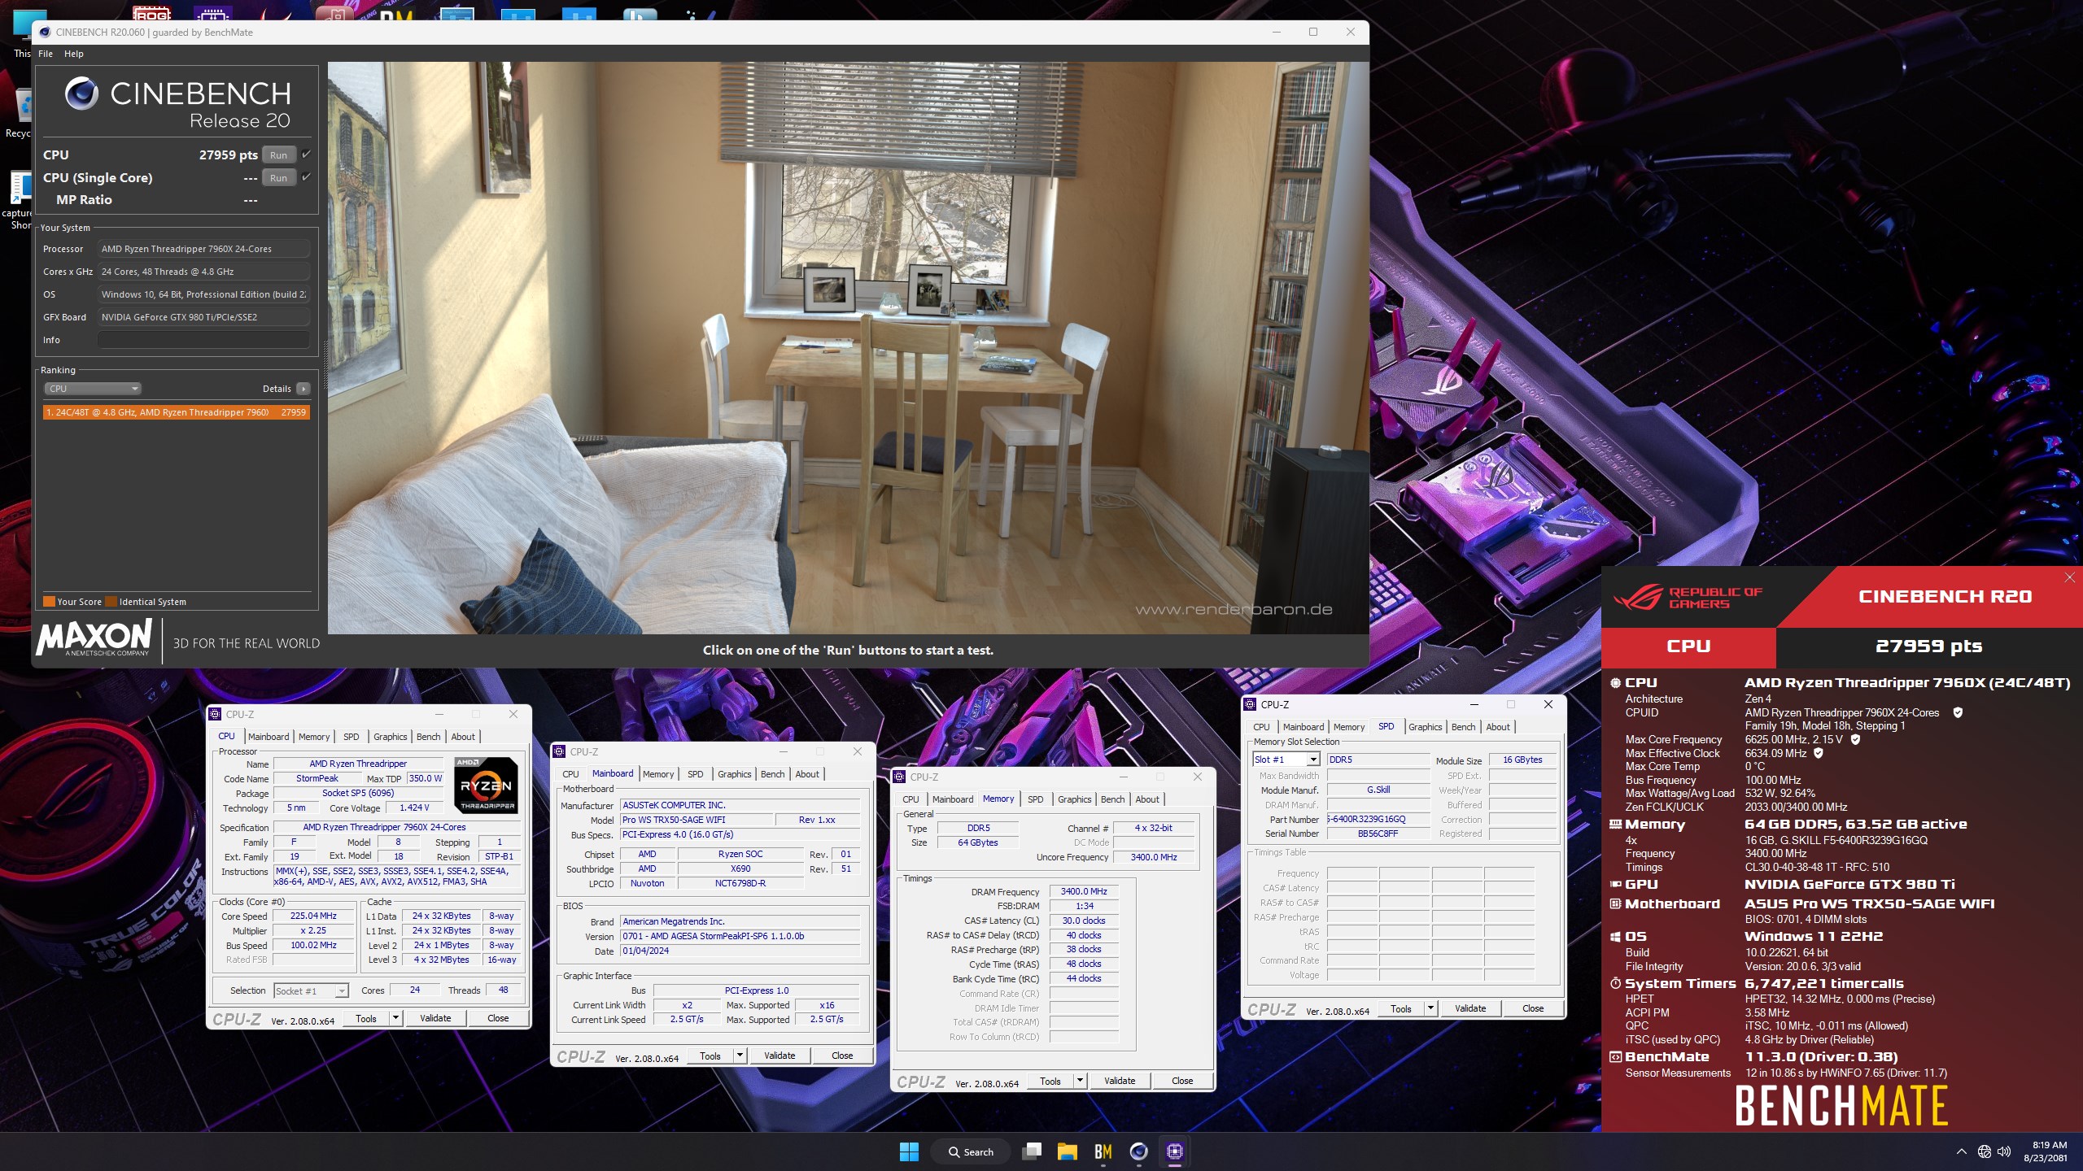The width and height of the screenshot is (2083, 1171).
Task: Expand Tools arrow in CPU-Z Mainboard window
Action: (740, 1056)
